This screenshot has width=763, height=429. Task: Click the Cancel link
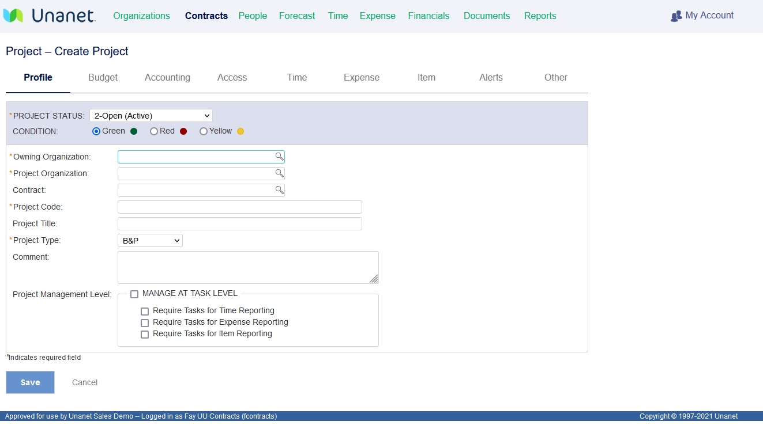click(x=84, y=382)
